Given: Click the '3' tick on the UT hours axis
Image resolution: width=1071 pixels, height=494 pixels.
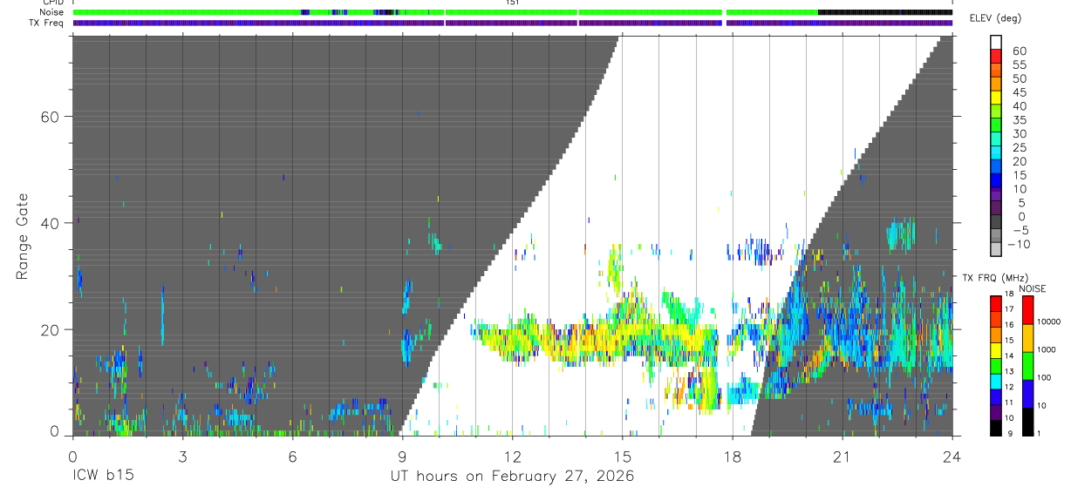Looking at the screenshot, I should [182, 456].
